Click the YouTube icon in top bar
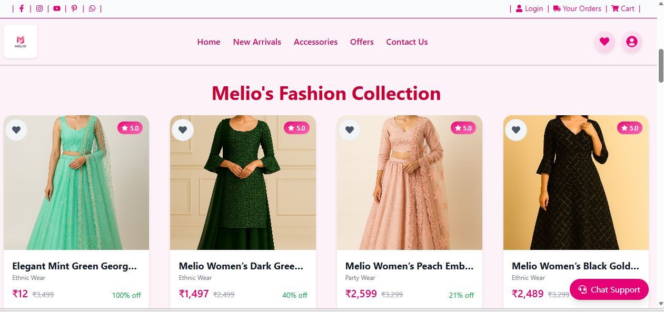Screen dimensions: 664x312 pyautogui.click(x=57, y=8)
